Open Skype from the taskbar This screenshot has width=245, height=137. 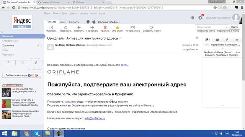37,134
